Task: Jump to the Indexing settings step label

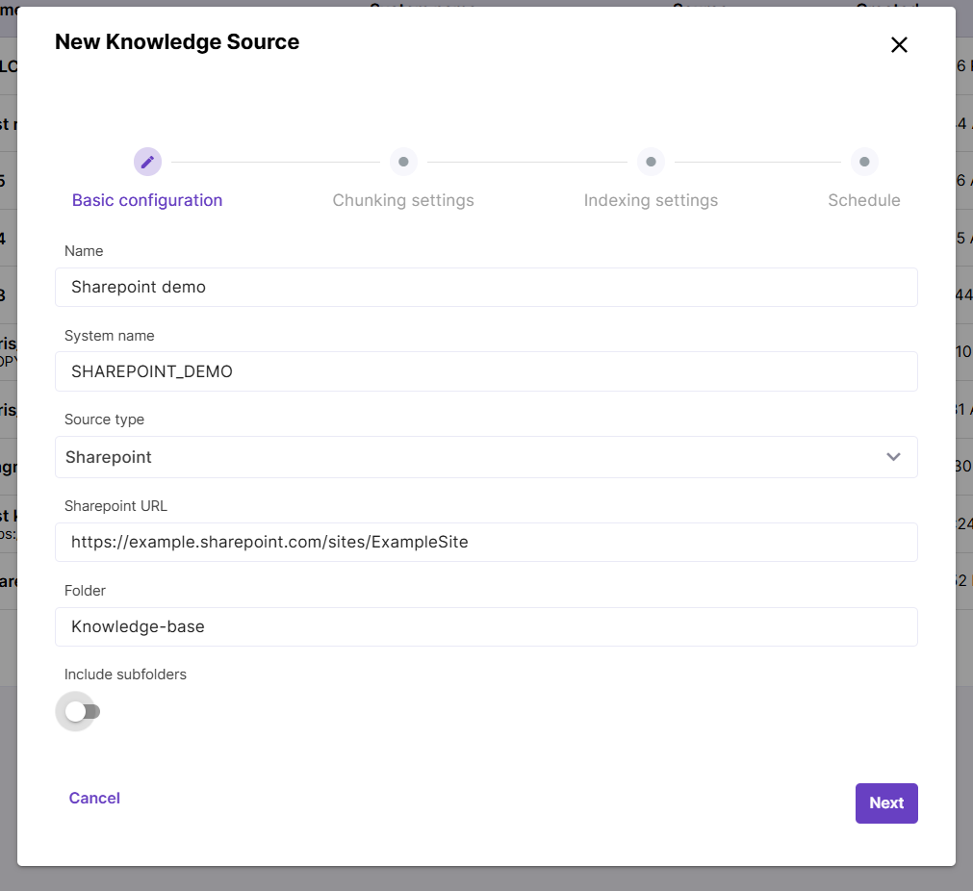Action: 651,200
